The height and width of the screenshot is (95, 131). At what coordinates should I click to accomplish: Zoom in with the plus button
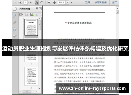coord(54,2)
